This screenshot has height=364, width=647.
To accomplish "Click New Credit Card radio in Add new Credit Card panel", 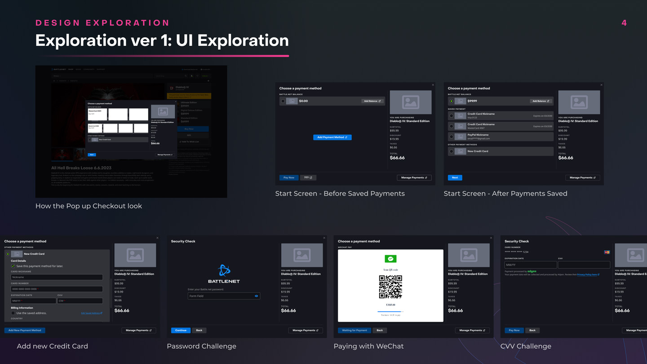I will 8,254.
